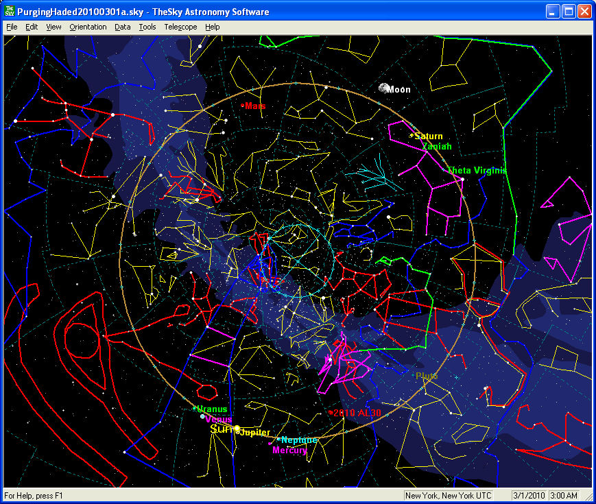The width and height of the screenshot is (596, 504).
Task: Click the Mars planet marker
Action: 243,106
